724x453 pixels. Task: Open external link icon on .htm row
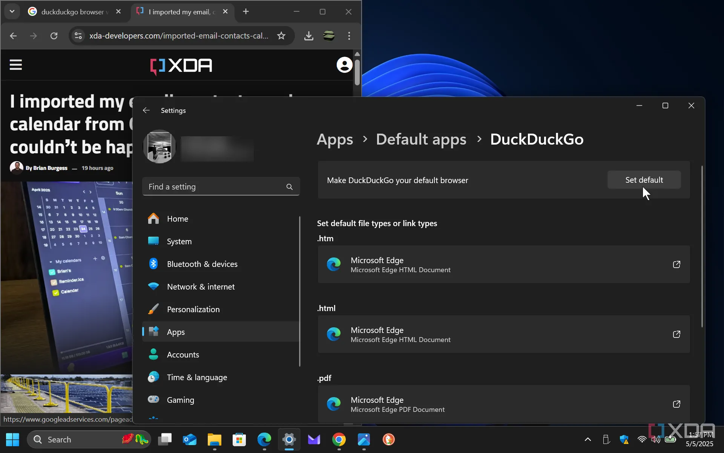(x=676, y=264)
